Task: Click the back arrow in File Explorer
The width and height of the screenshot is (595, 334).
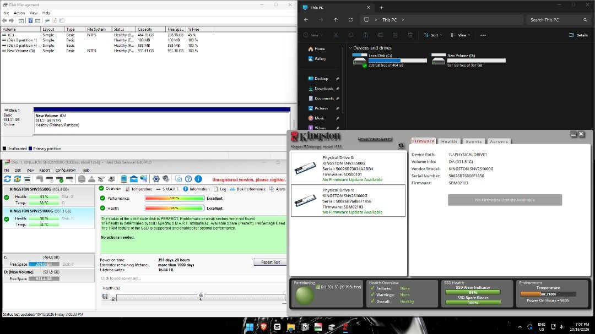Action: tap(306, 20)
